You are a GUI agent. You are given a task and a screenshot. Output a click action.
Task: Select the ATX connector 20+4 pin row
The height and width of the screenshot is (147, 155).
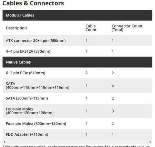[77, 41]
